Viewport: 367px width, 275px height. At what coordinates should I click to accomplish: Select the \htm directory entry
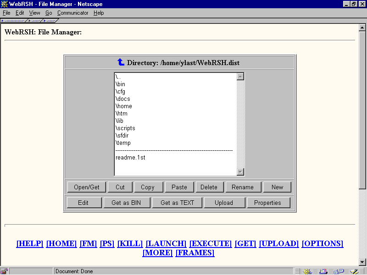[176, 113]
